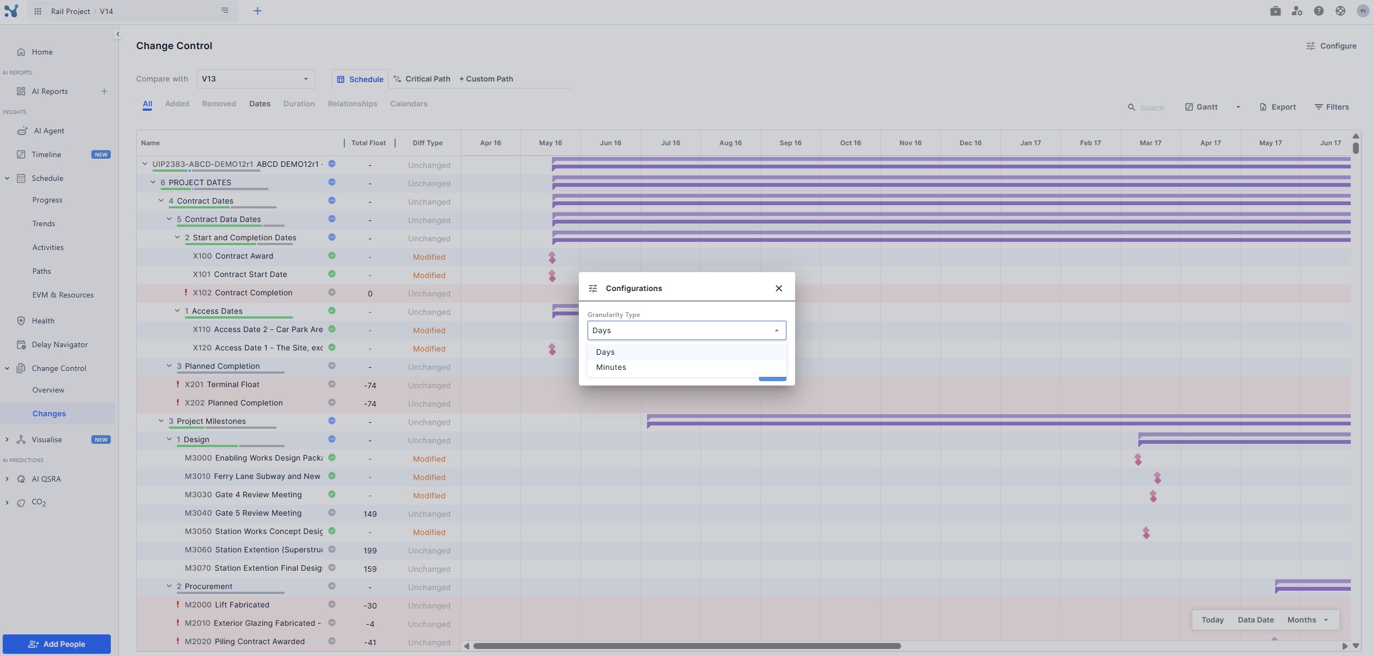1374x656 pixels.
Task: Open AI Agent in sidebar
Action: (49, 131)
